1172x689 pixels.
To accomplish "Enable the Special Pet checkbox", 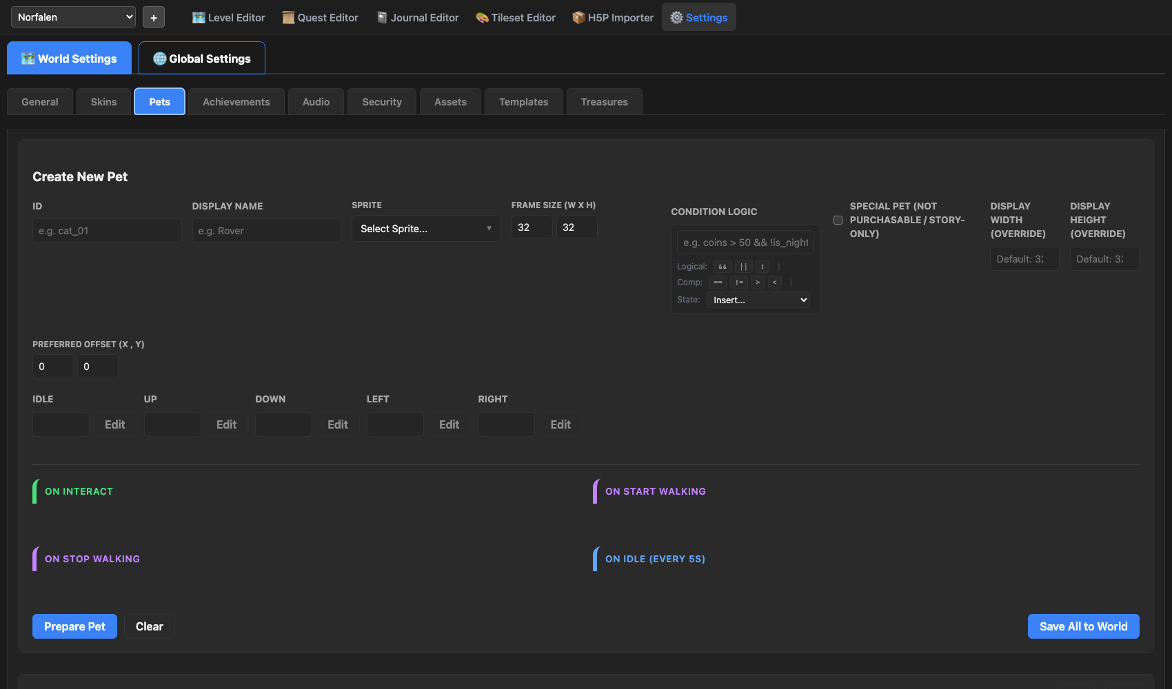I will coord(838,220).
